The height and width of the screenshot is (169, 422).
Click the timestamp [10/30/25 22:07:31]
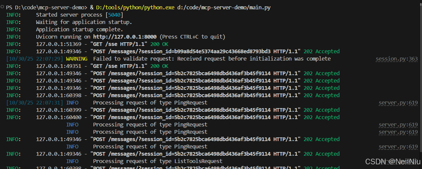pos(34,102)
